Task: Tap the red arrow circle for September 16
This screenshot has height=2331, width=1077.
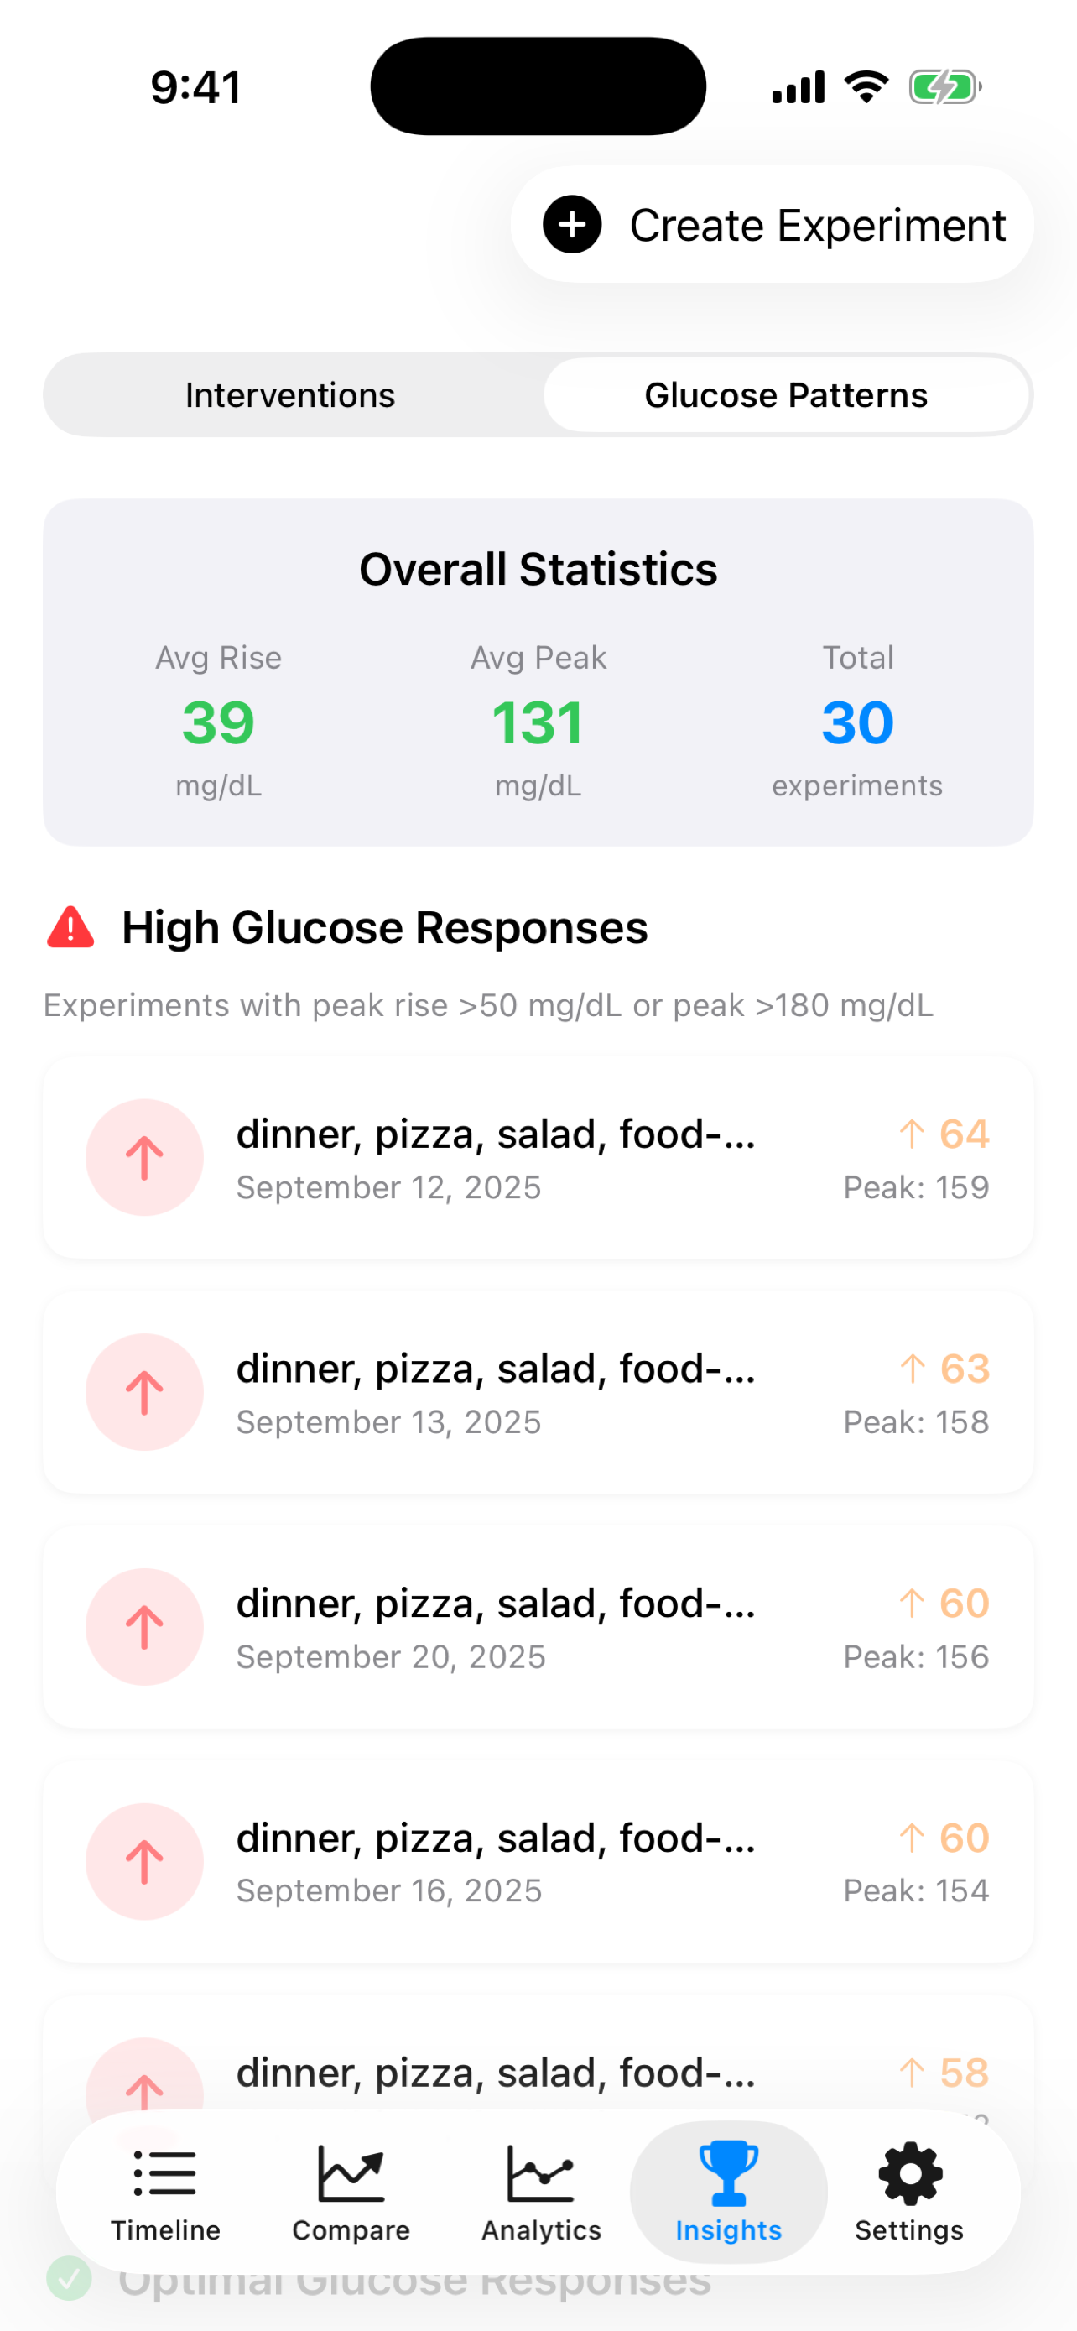Action: (x=144, y=1861)
